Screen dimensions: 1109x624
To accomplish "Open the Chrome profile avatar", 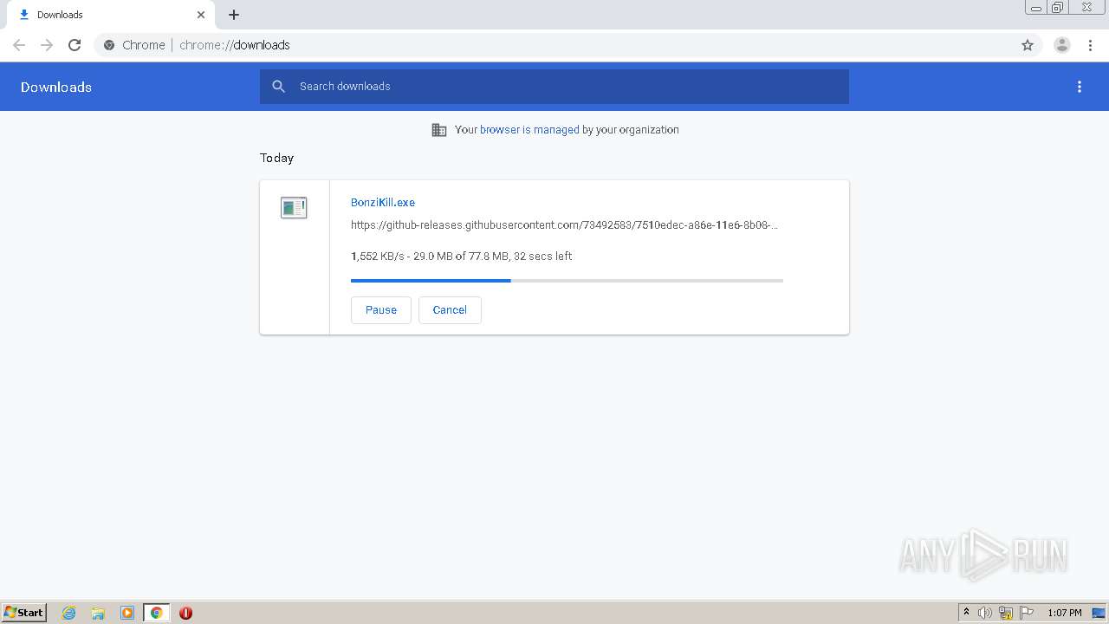I will [1062, 45].
